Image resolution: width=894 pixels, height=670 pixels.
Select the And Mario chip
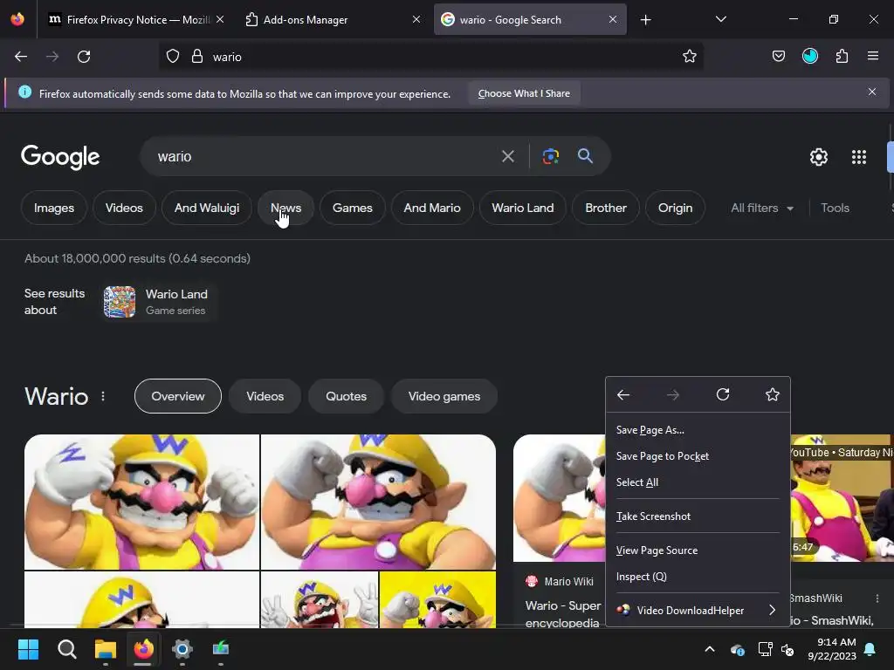(432, 208)
